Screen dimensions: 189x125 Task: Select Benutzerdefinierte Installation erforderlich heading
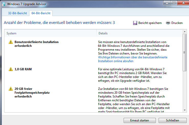(37, 44)
